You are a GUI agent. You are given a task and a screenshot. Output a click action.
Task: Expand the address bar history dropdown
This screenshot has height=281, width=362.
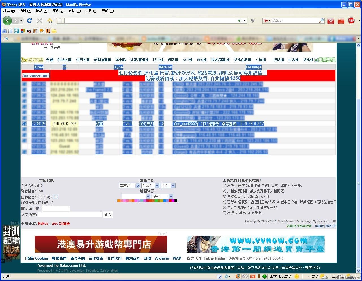pos(245,21)
